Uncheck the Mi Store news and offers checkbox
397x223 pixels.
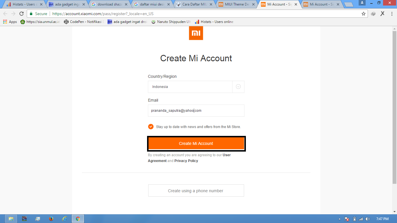tap(151, 127)
